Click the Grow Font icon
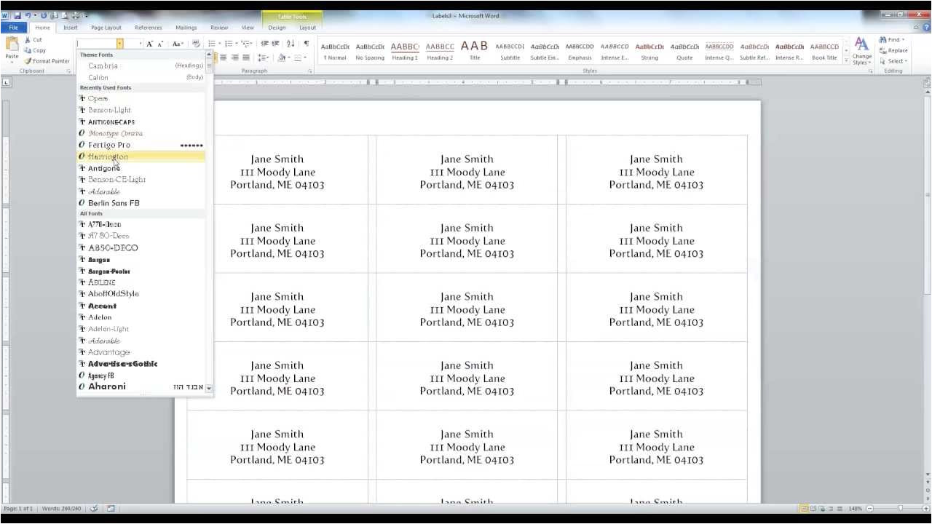Screen dimensions: 932x524 (x=149, y=43)
